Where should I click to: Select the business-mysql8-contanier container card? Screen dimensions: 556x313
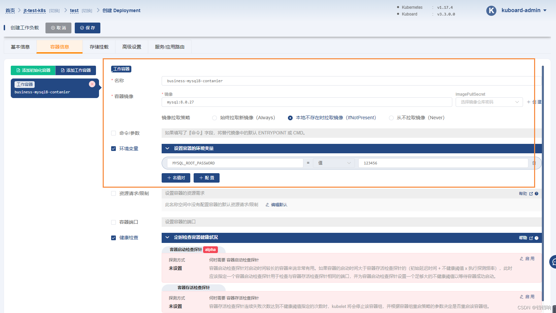pos(55,88)
